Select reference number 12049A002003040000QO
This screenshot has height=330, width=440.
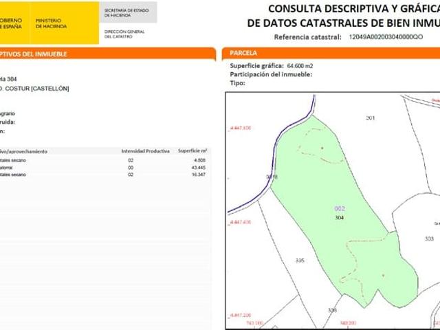(x=386, y=37)
